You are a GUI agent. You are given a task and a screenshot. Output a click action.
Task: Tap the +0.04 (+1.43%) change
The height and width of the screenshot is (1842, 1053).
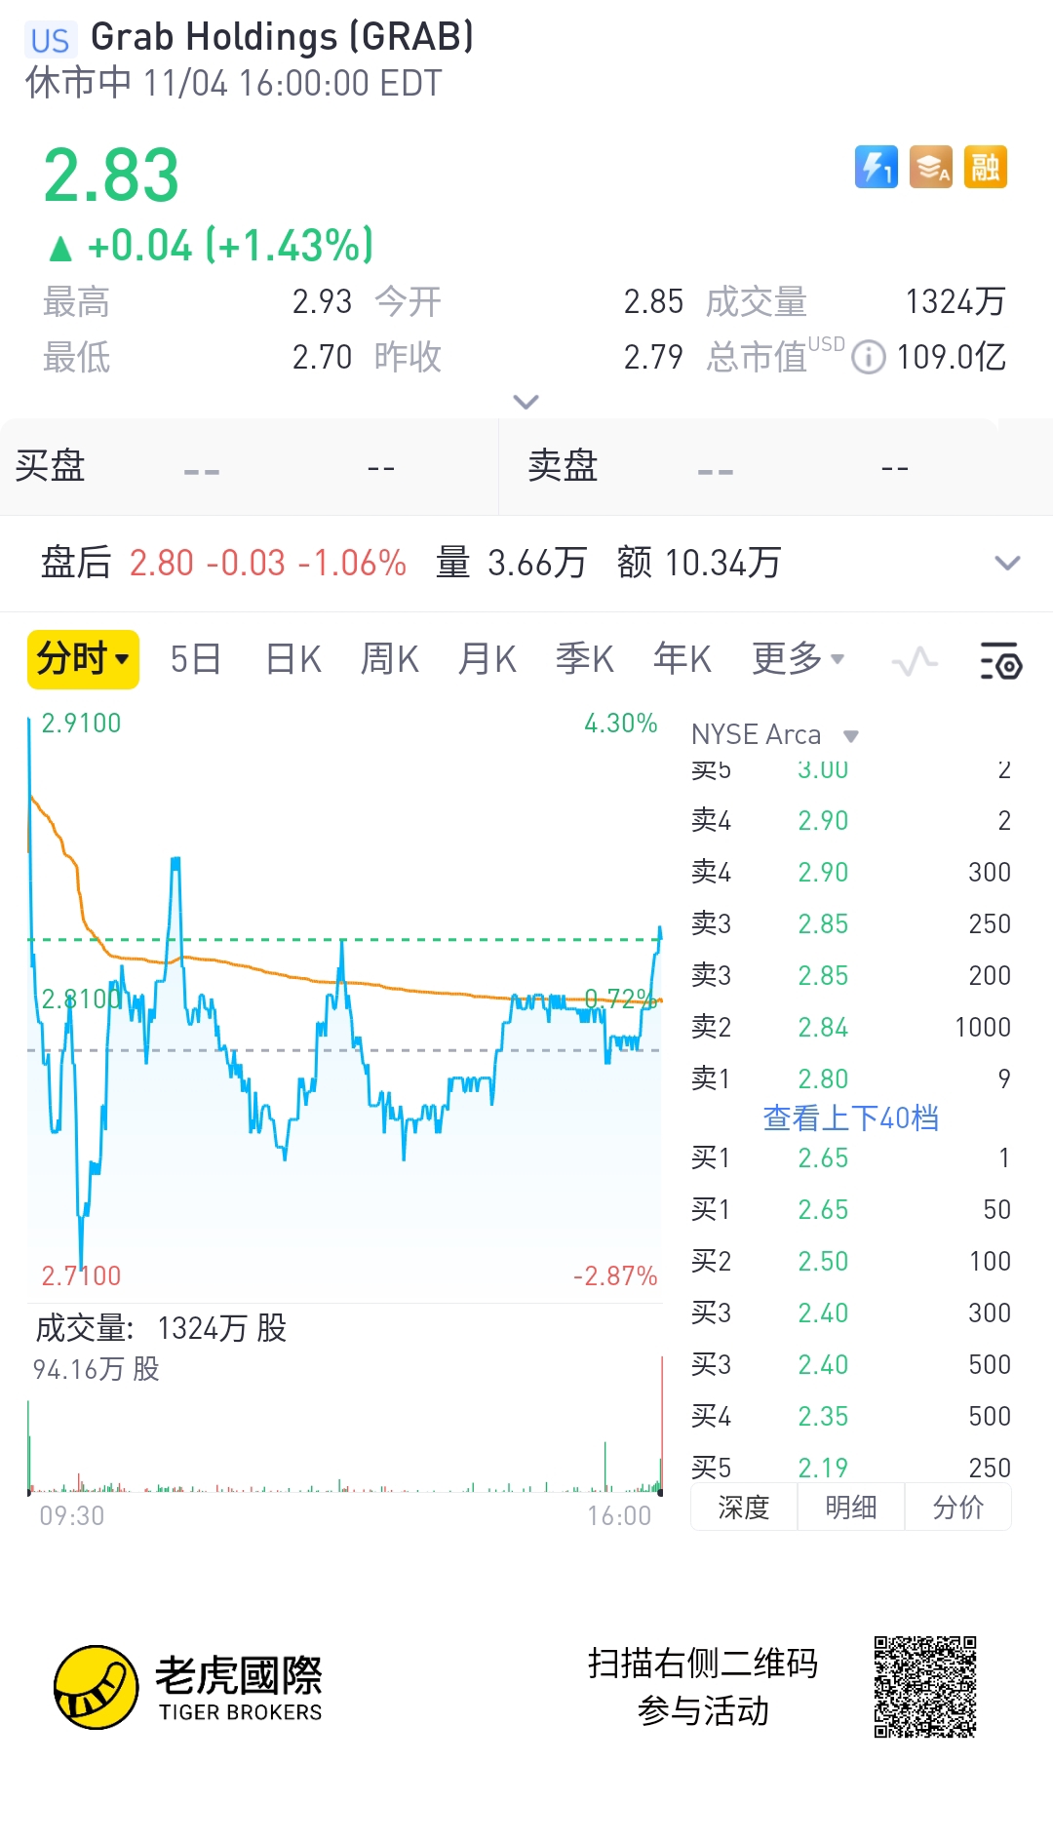(x=212, y=246)
